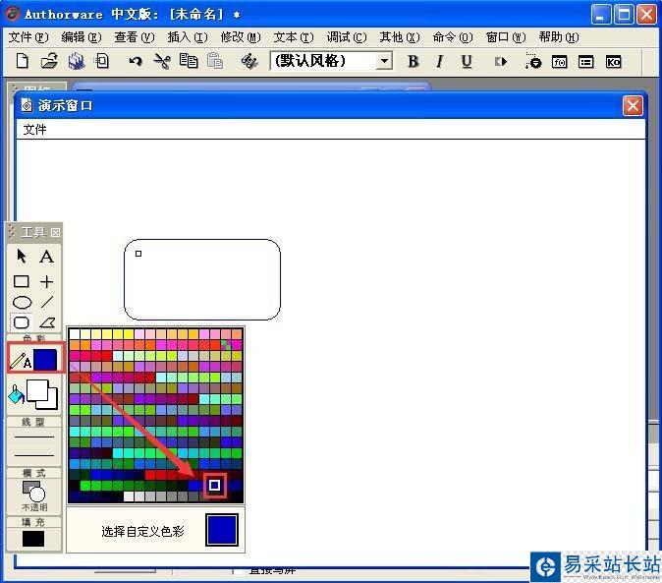The image size is (662, 583).
Task: Open the 默认风格 text style dropdown
Action: click(384, 61)
